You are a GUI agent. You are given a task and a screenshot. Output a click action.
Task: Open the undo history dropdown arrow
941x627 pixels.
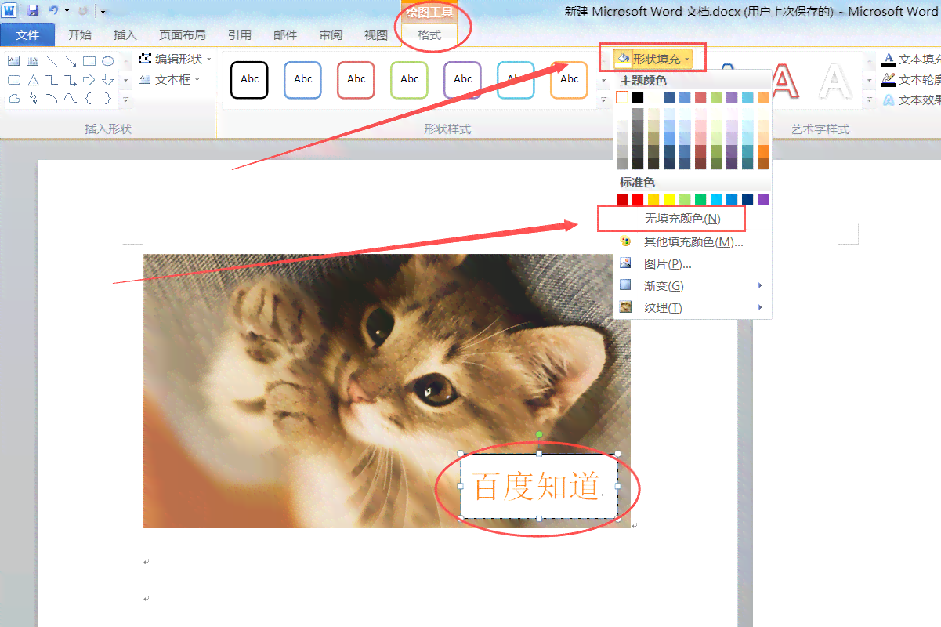(67, 11)
